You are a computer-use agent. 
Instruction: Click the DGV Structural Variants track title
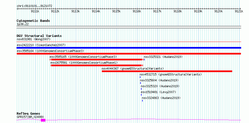click(x=39, y=36)
